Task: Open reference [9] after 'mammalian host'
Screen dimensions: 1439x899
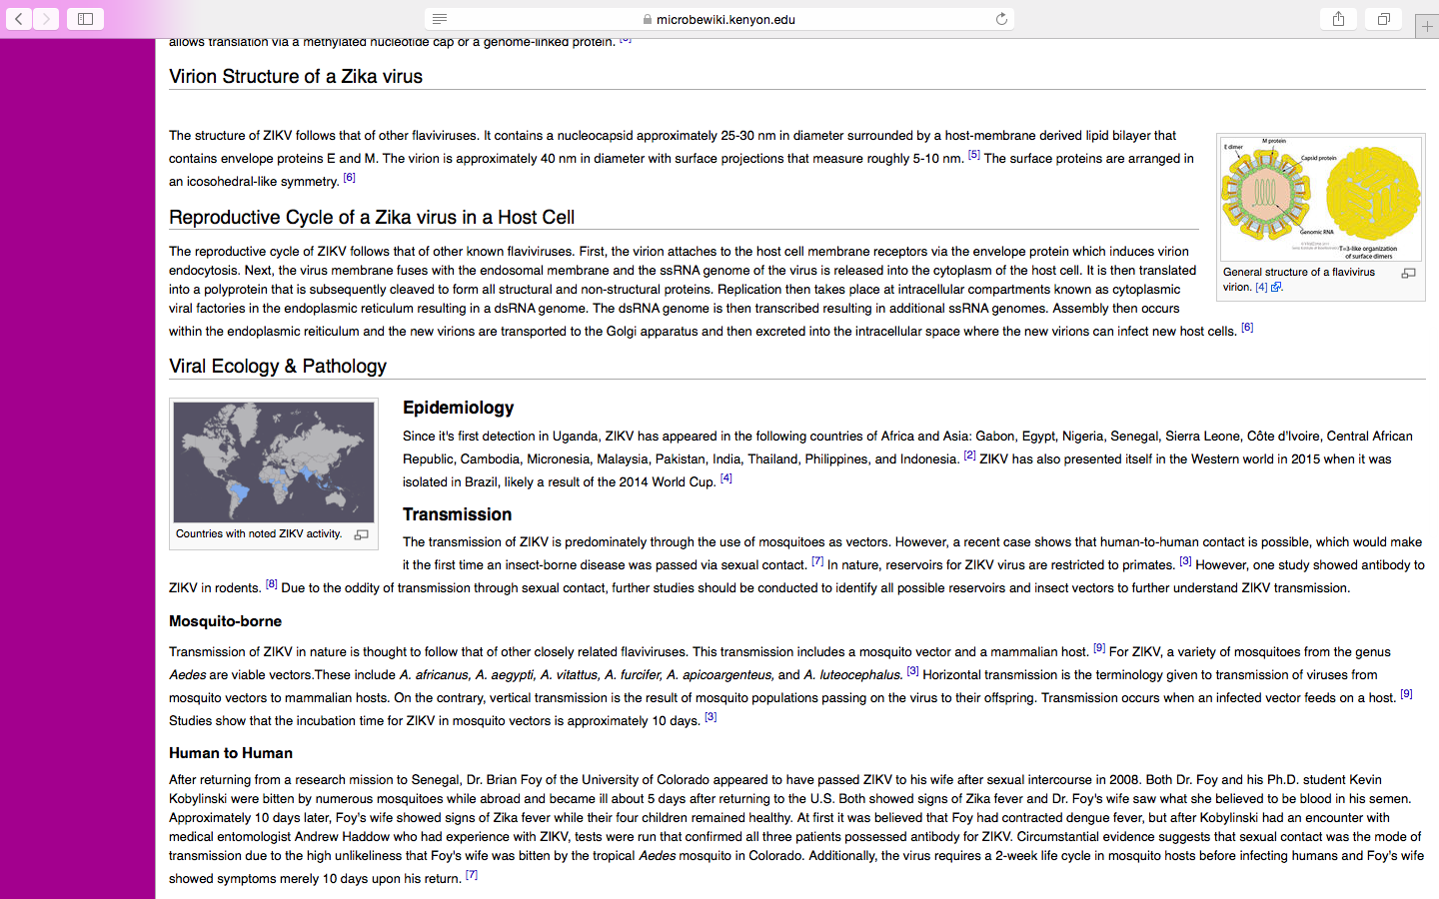Action: point(1099,648)
